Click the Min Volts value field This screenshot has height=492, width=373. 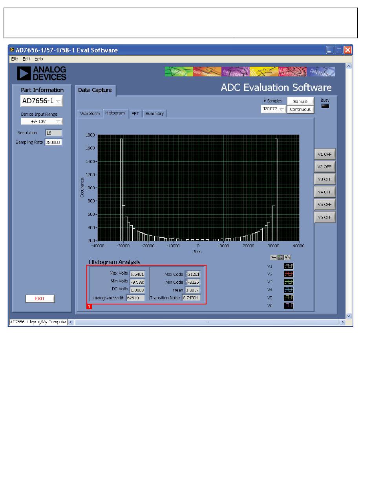pos(137,282)
